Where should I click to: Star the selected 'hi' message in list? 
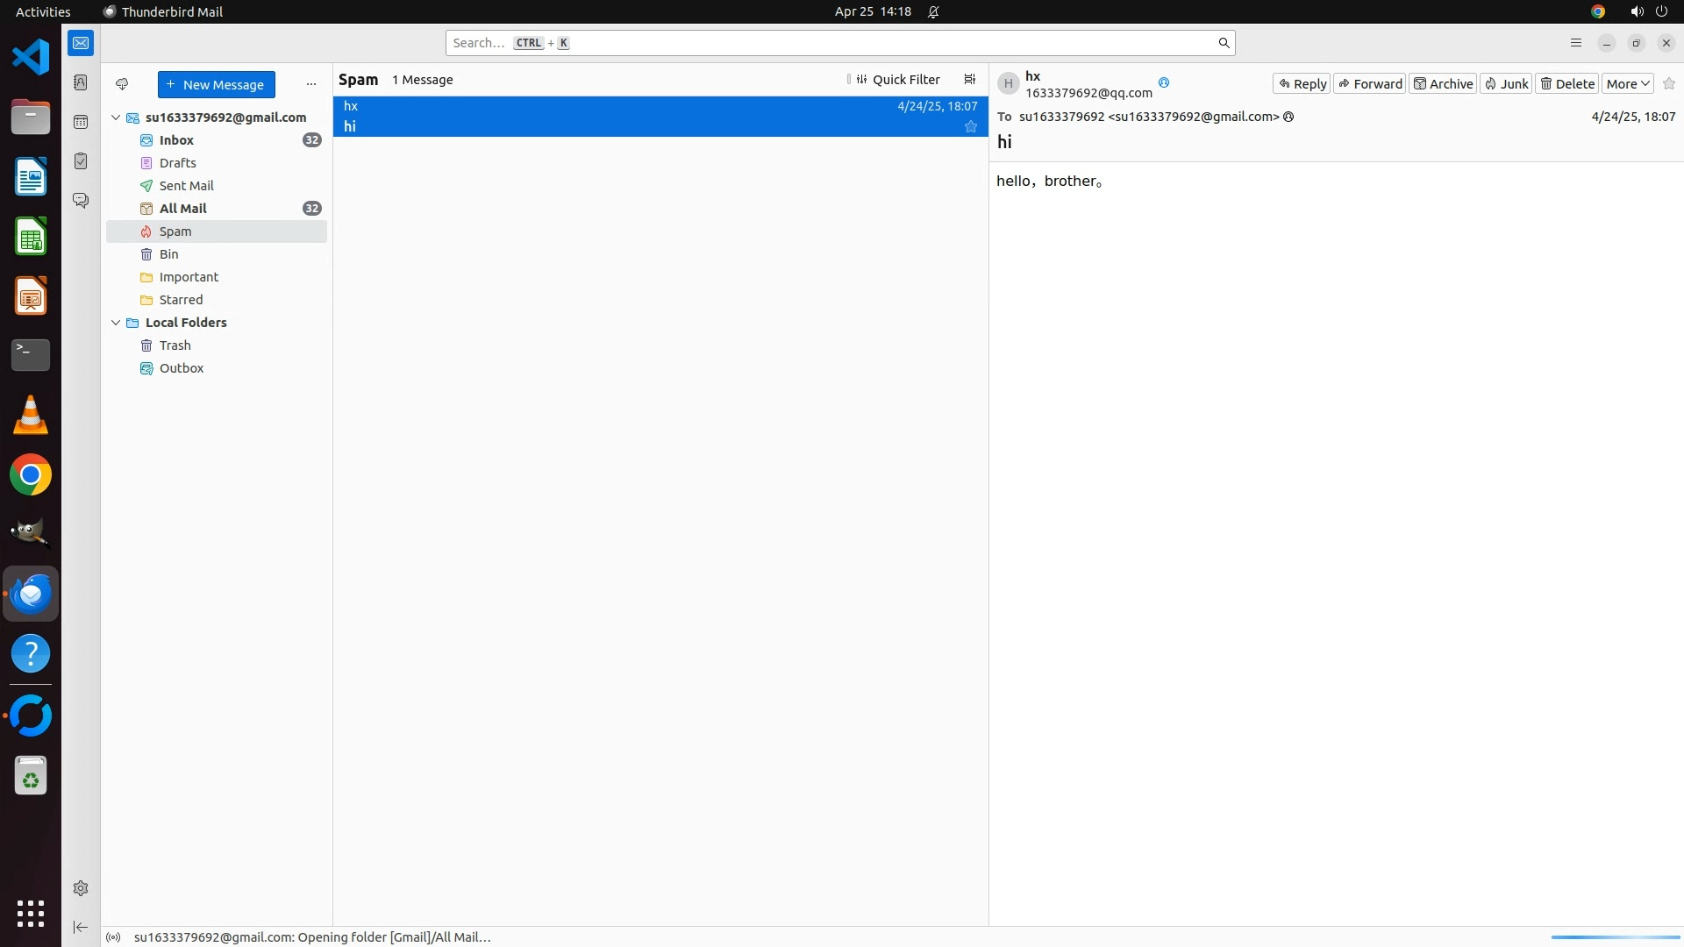click(970, 127)
